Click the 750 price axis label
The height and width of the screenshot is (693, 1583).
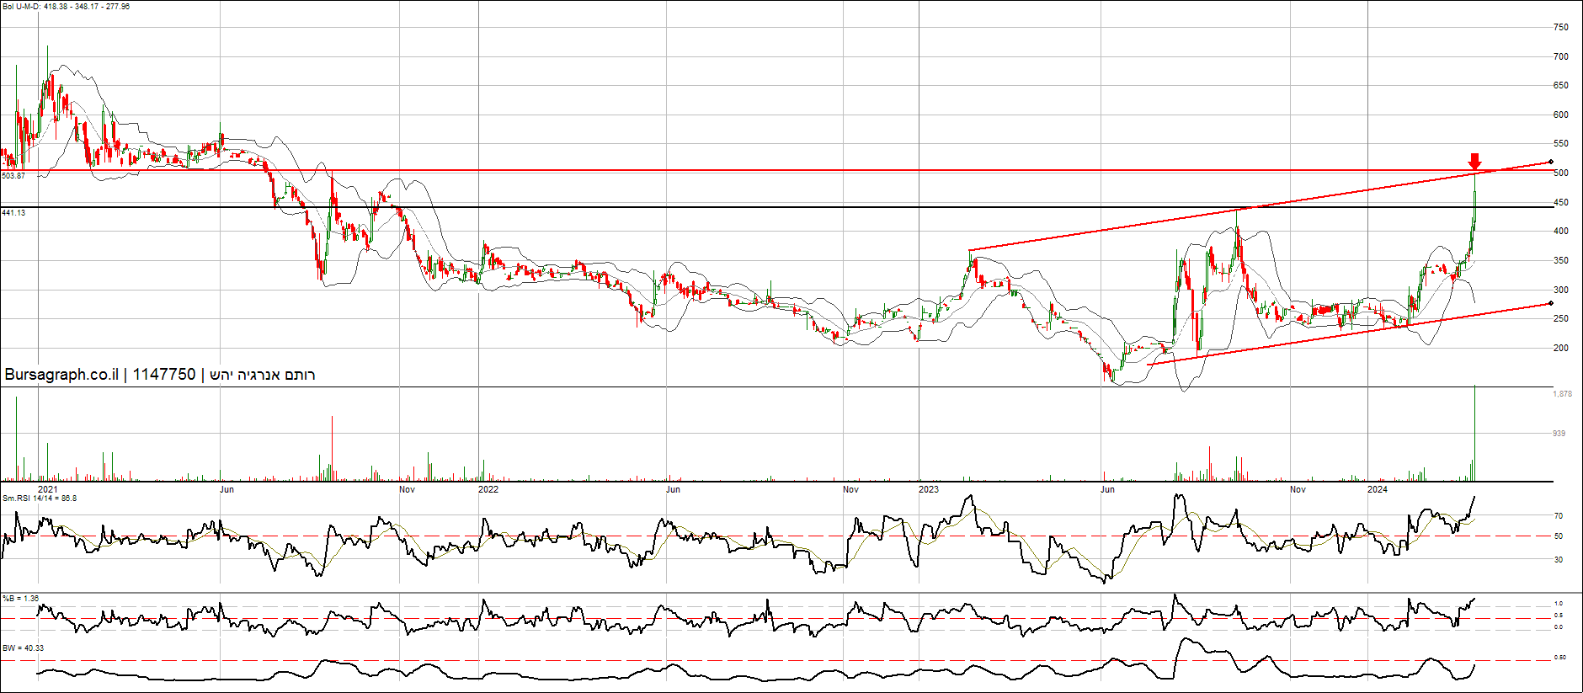[1560, 28]
